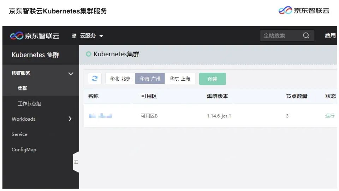Image resolution: width=339 pixels, height=191 pixels.
Task: Click the refresh icon button
Action: pyautogui.click(x=95, y=79)
